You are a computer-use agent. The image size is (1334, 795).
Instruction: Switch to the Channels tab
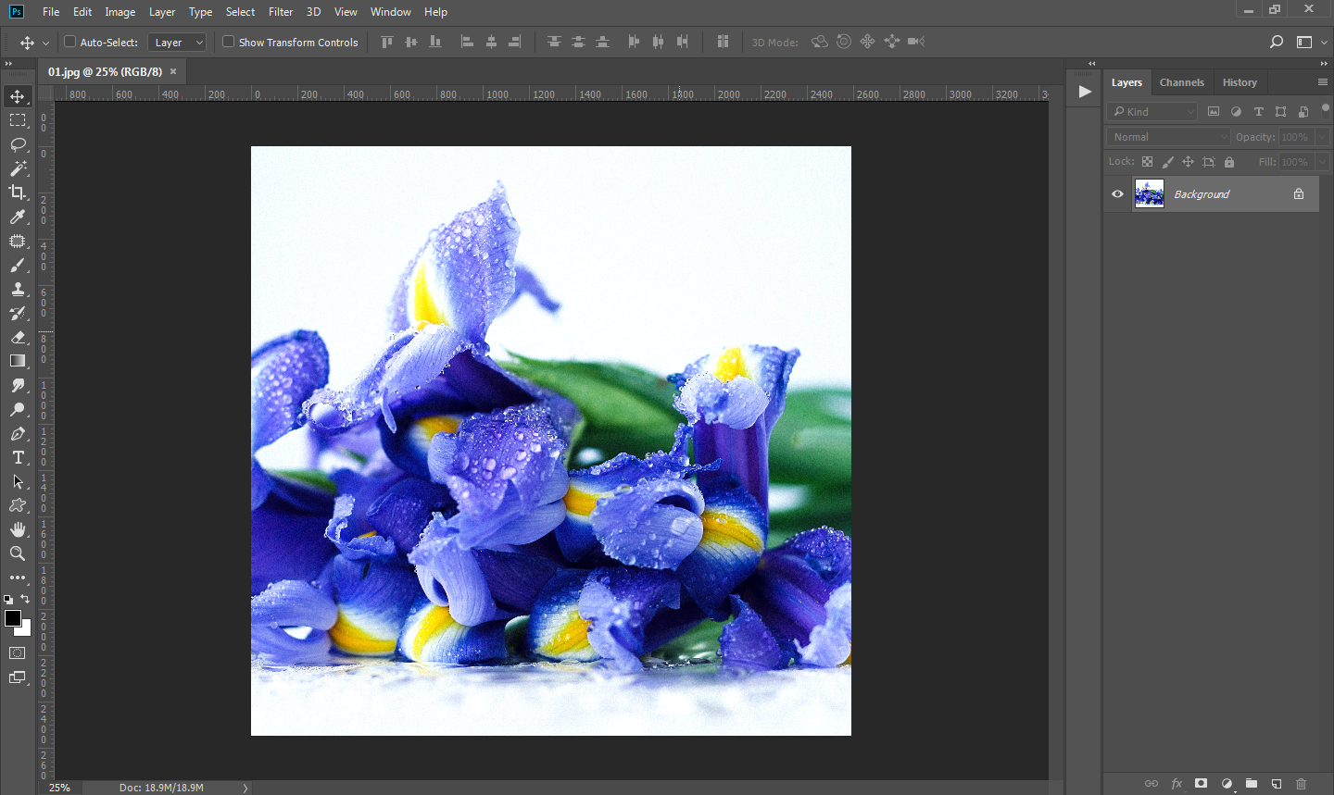[x=1181, y=82]
